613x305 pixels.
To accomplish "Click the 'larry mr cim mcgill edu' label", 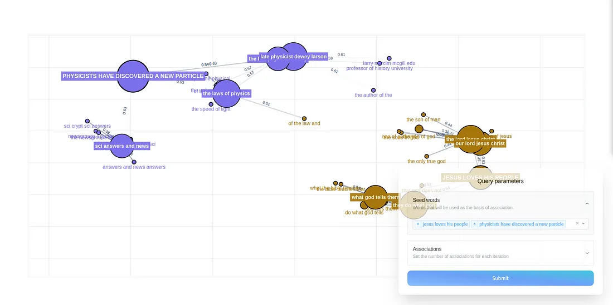I will tap(389, 63).
